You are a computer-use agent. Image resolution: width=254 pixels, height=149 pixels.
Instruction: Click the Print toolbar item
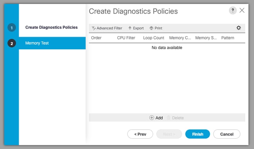[x=156, y=28]
